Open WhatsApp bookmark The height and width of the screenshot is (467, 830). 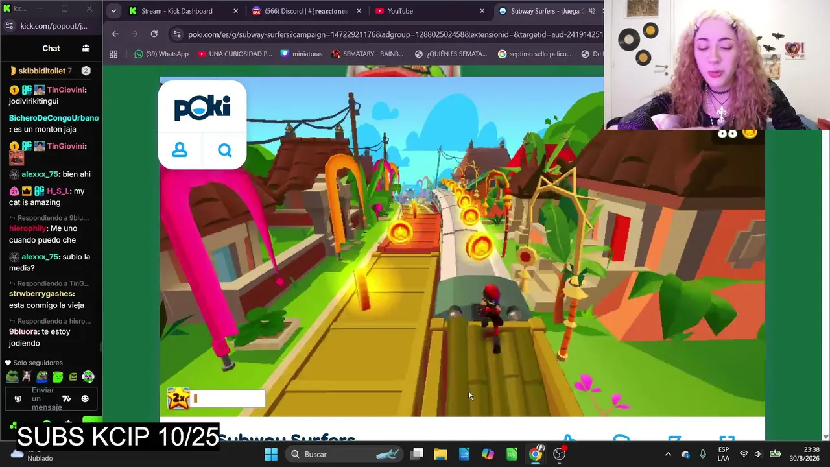click(x=161, y=54)
